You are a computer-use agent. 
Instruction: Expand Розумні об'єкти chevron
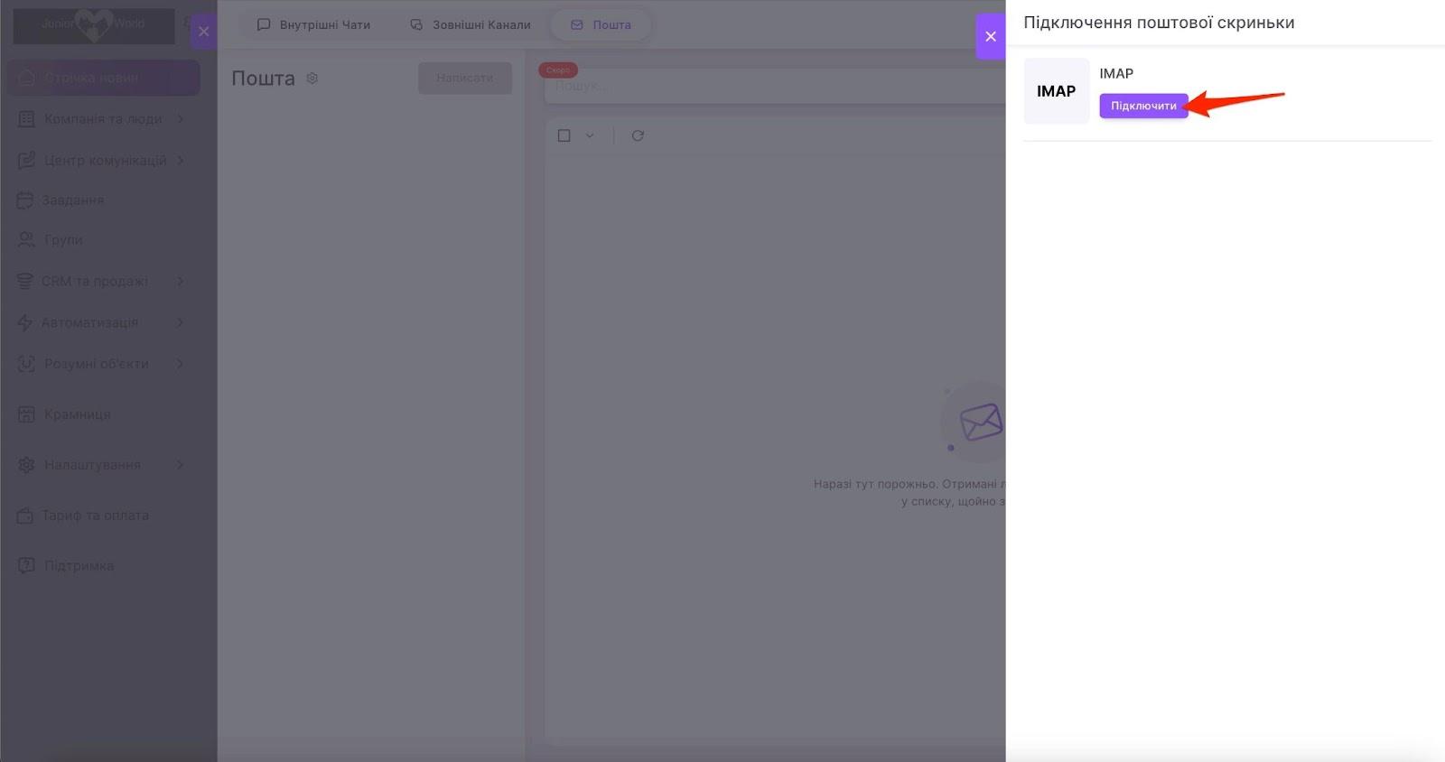click(181, 364)
